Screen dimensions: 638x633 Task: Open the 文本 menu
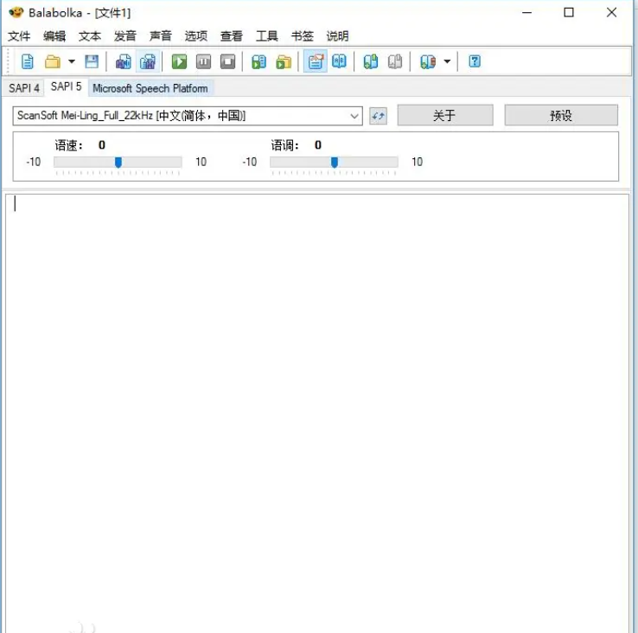pyautogui.click(x=90, y=36)
